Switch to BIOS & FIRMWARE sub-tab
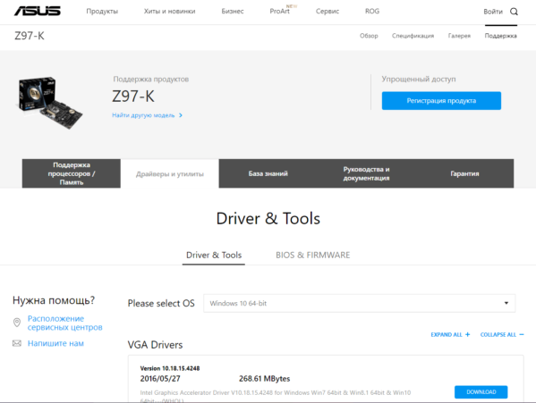 313,256
